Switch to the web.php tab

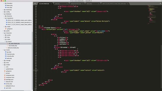(61, 4)
